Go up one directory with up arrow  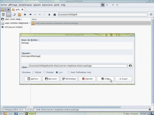click(x=49, y=15)
